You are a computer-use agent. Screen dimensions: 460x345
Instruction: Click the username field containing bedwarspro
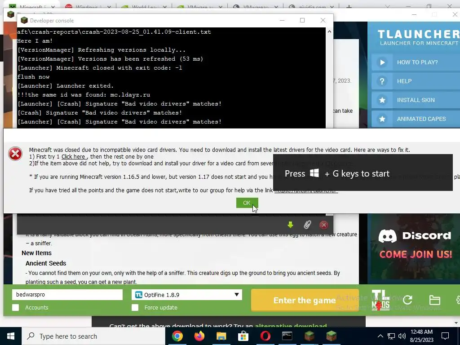tap(67, 295)
